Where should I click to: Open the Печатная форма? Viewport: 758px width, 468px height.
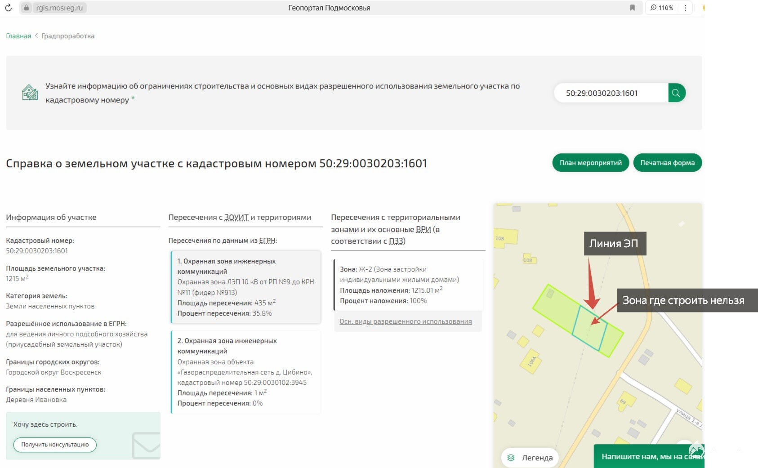coord(667,163)
